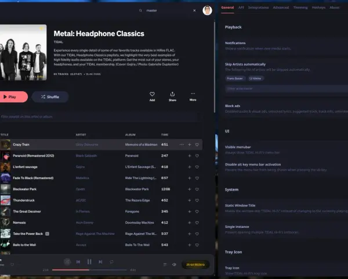Open the play queue icon

point(165,264)
